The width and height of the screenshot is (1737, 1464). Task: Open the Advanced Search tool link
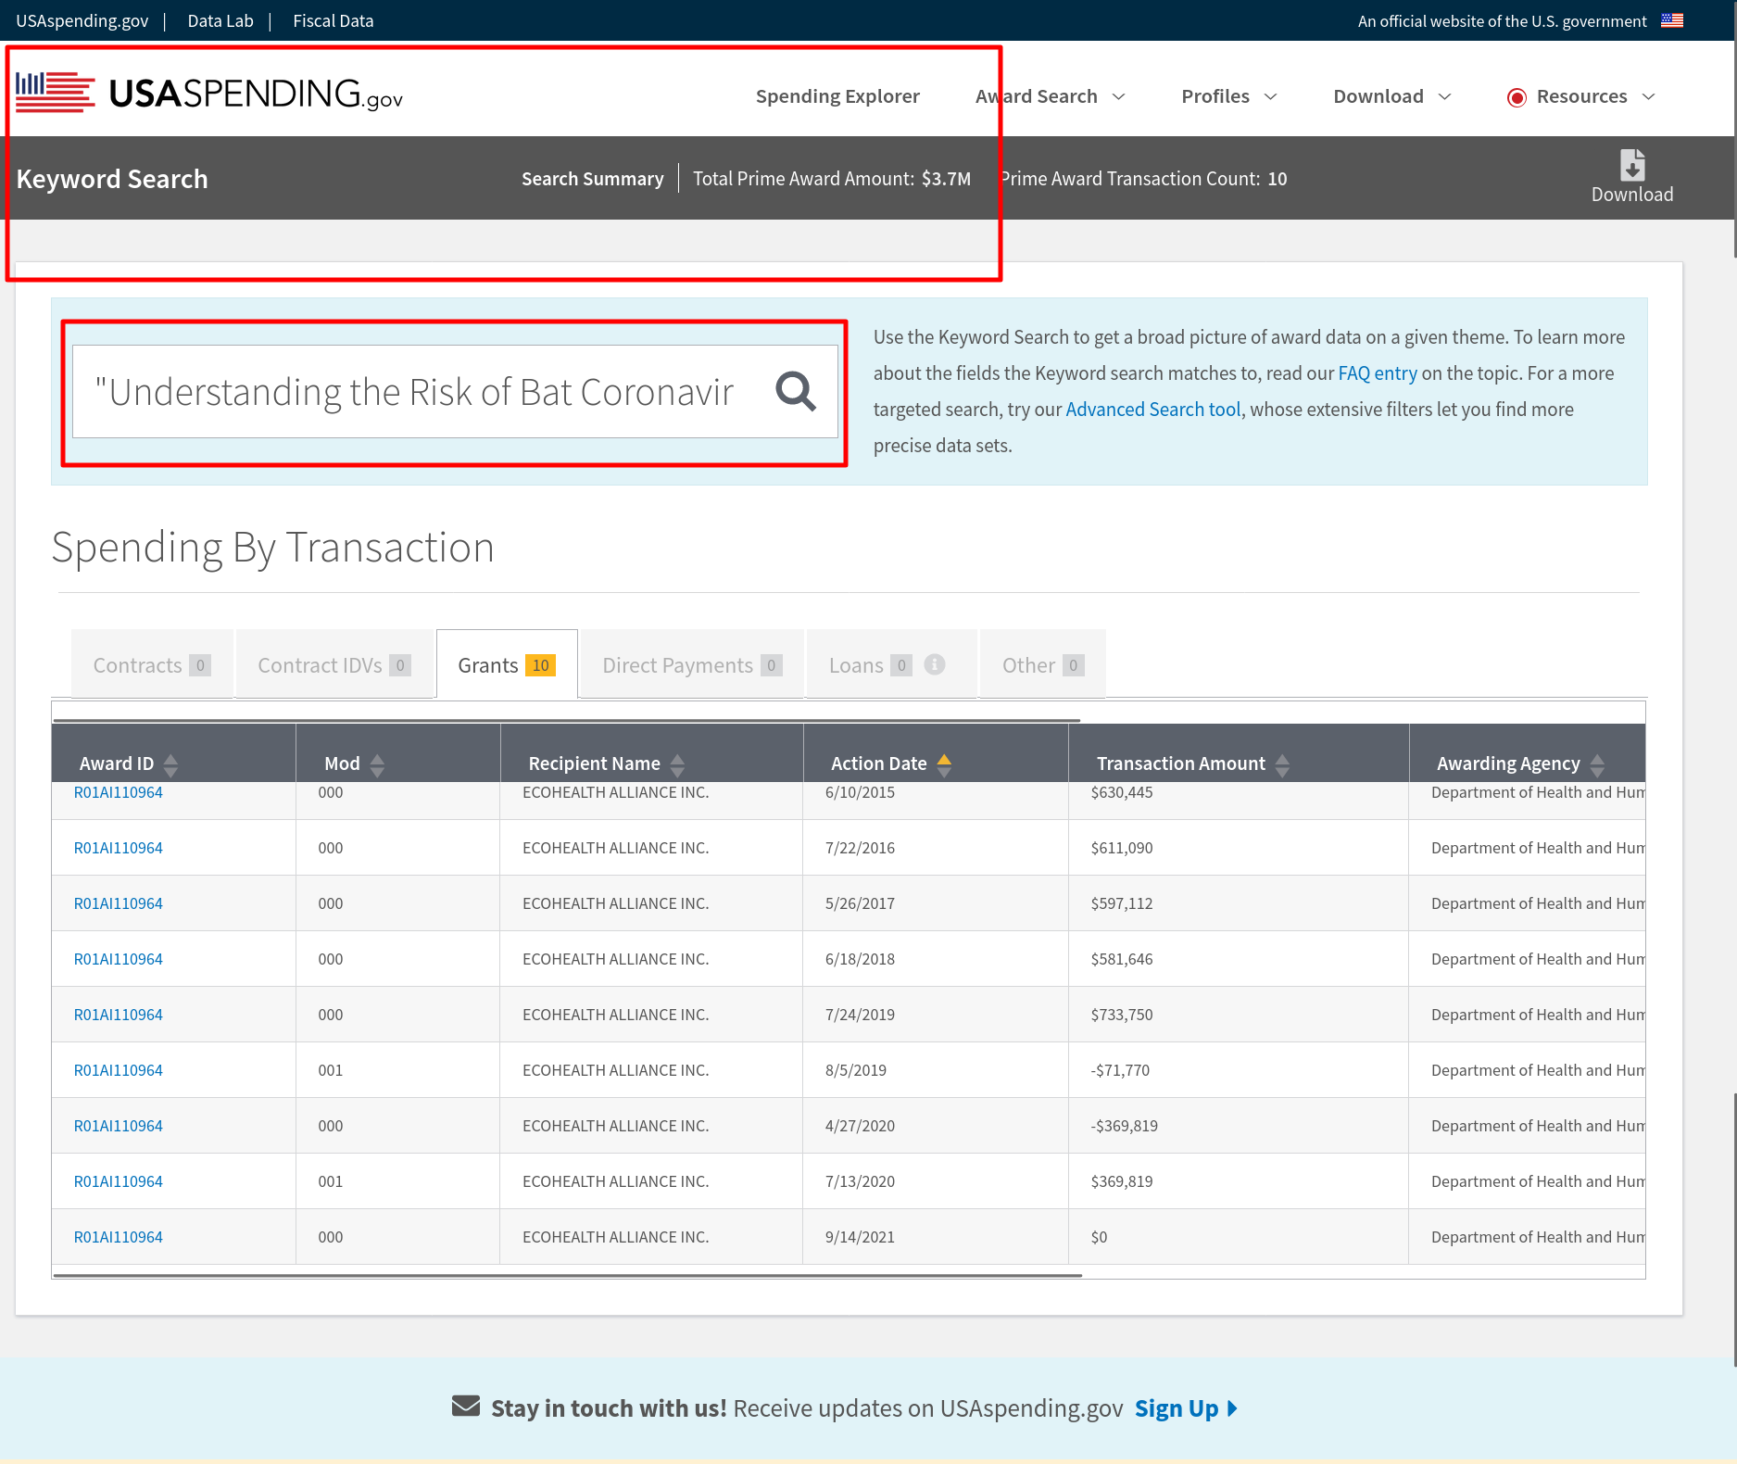tap(1153, 409)
